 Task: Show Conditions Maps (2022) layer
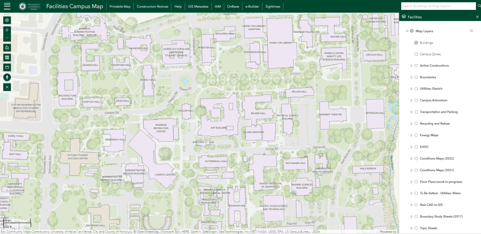(416, 158)
